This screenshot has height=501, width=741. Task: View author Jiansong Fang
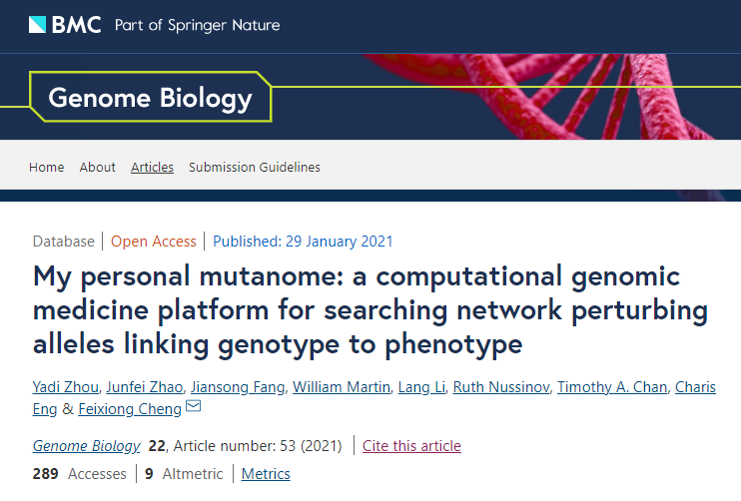(x=255, y=386)
